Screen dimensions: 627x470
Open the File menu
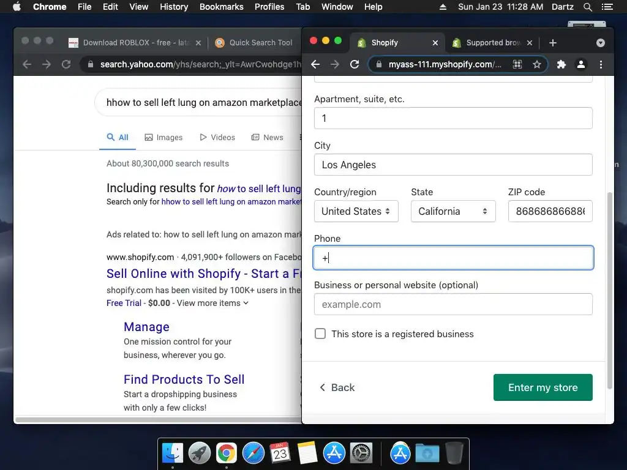click(84, 7)
